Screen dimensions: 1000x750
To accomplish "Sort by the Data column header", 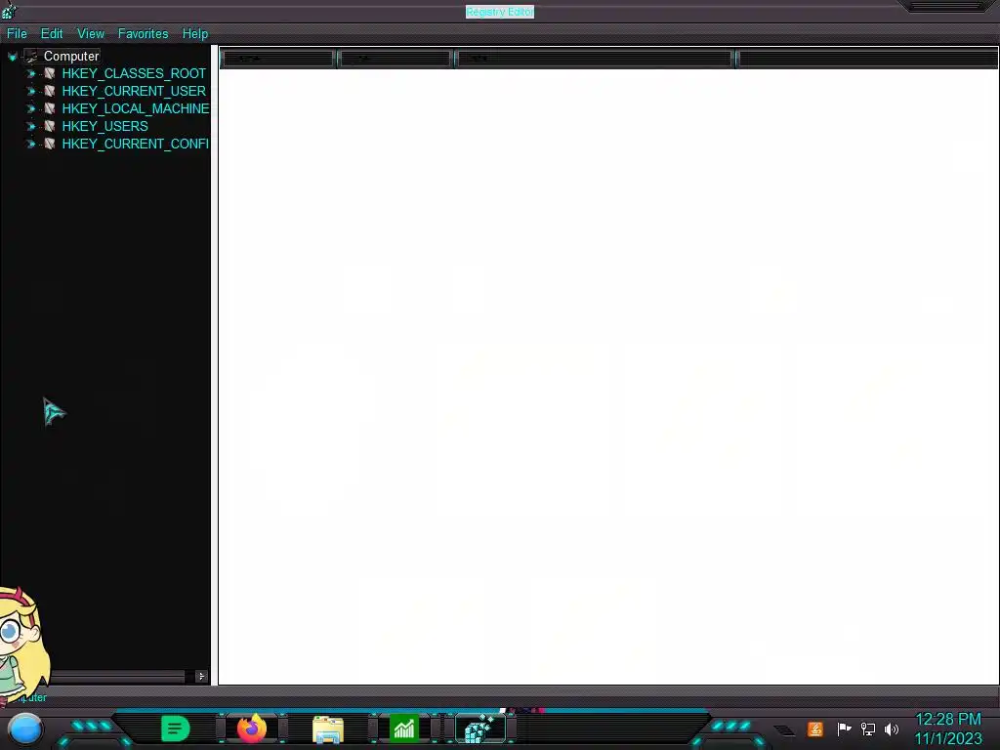I will click(x=595, y=59).
